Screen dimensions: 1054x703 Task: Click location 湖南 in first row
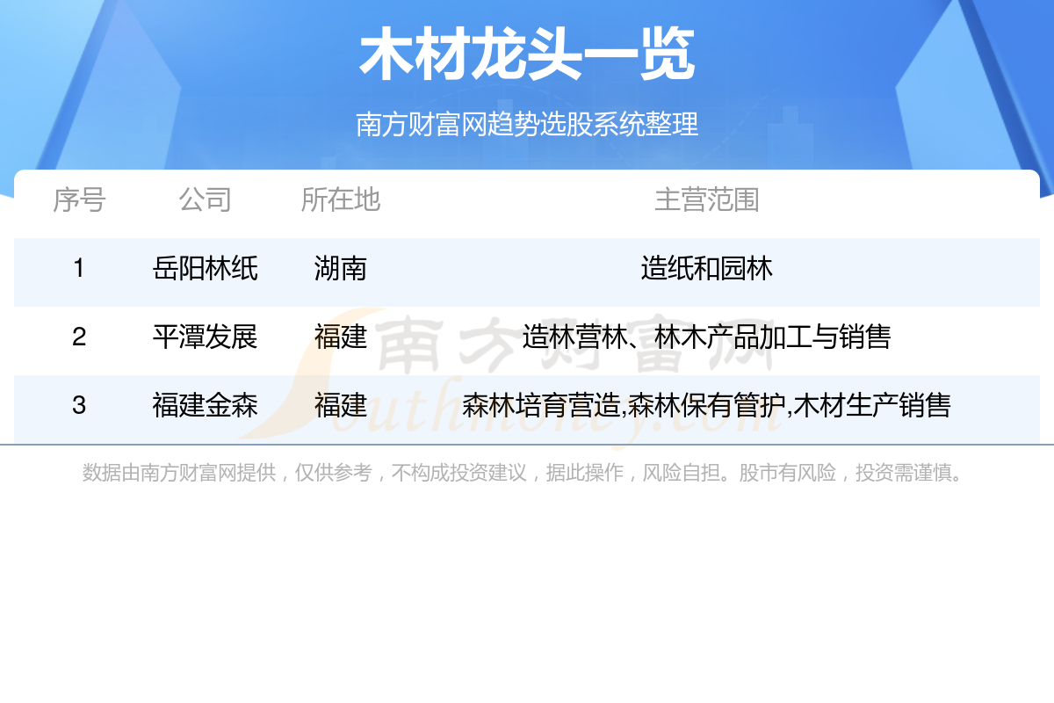coord(341,268)
